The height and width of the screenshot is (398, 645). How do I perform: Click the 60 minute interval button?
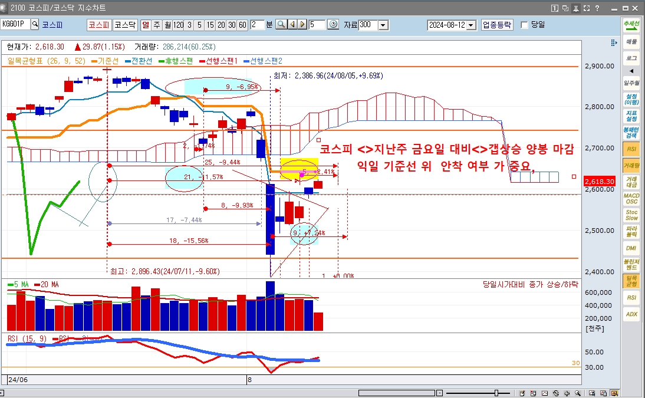[x=242, y=25]
